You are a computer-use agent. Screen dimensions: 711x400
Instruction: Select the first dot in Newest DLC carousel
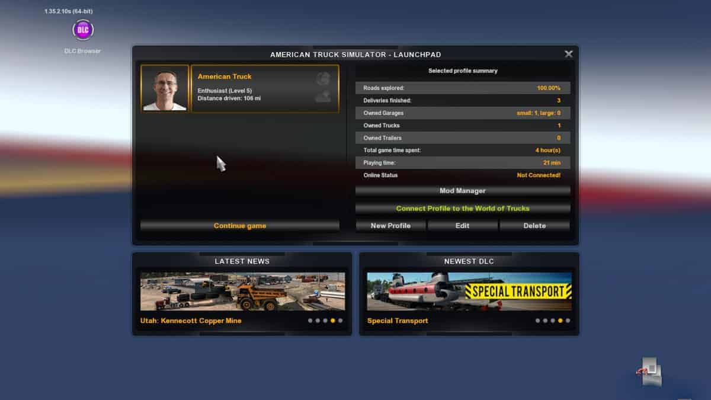(537, 321)
